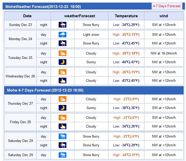Click Friday Dec 28 day cloudy icon
The image size is (186, 161).
pos(63,118)
